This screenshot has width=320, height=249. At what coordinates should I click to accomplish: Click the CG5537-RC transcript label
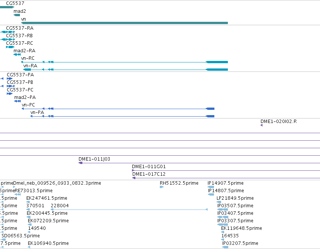coord(20,43)
